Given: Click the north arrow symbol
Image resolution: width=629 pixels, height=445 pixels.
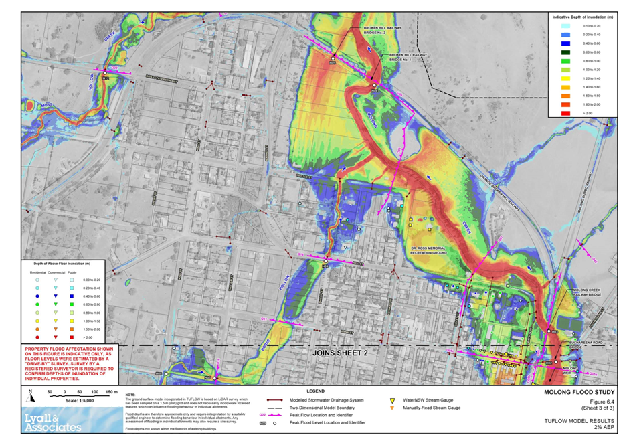Looking at the screenshot, I should [31, 395].
